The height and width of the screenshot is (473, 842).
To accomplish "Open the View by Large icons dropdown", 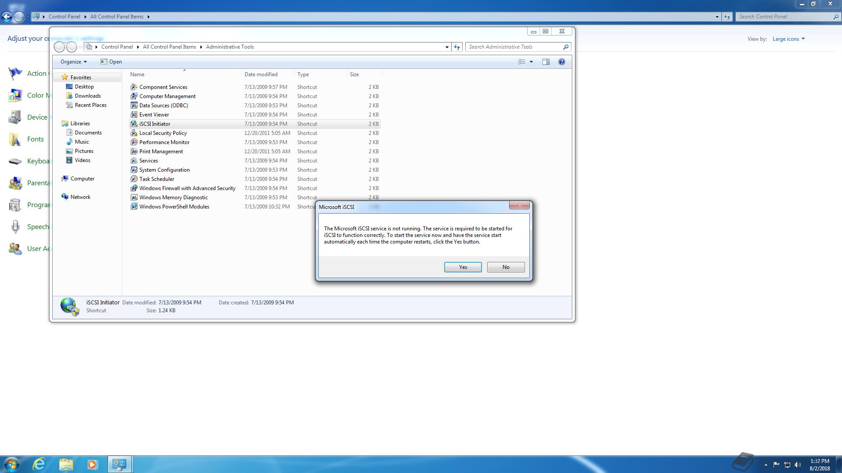I will 788,39.
